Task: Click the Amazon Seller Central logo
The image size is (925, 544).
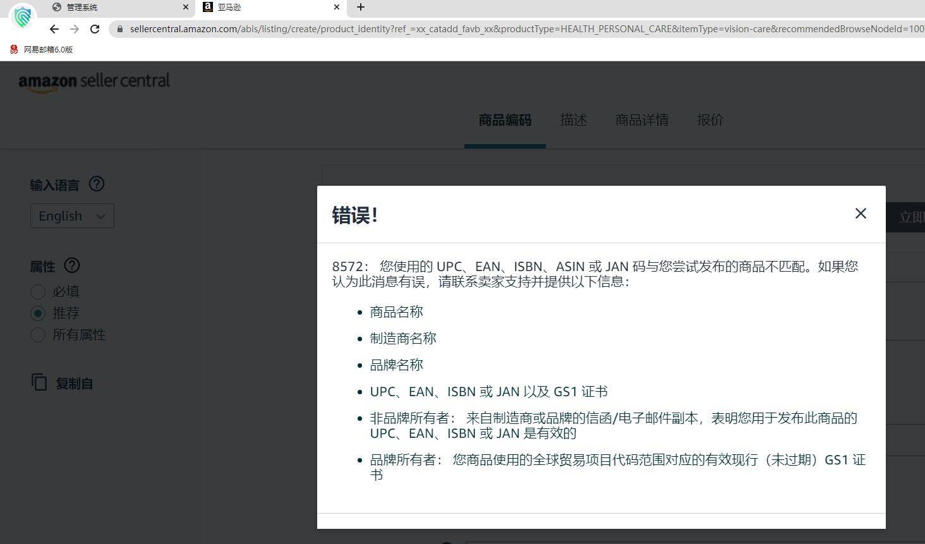Action: pos(94,82)
